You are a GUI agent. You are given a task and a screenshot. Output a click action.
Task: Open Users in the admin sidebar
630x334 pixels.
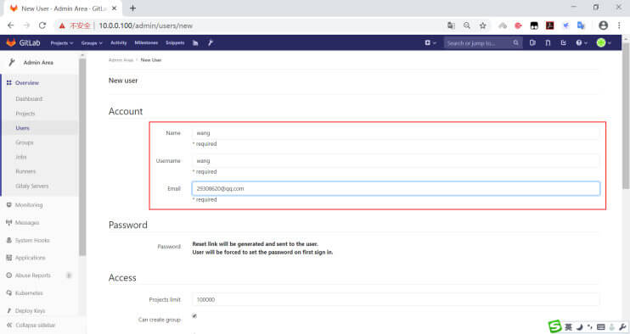click(22, 128)
